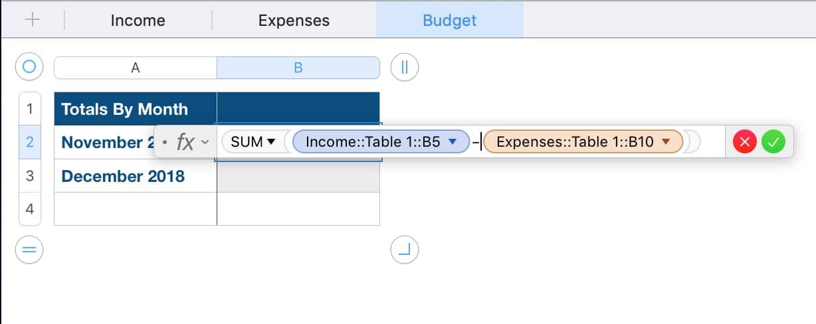Image resolution: width=816 pixels, height=324 pixels.
Task: Select column A header
Action: tap(136, 68)
